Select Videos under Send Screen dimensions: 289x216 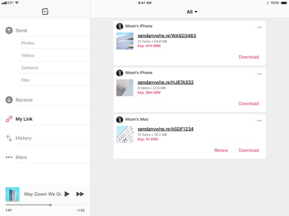(x=28, y=55)
